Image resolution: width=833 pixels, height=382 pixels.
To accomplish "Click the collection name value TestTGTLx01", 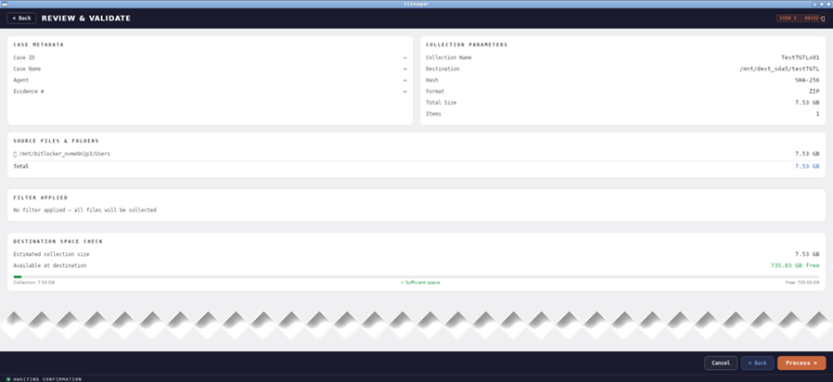I will [800, 57].
